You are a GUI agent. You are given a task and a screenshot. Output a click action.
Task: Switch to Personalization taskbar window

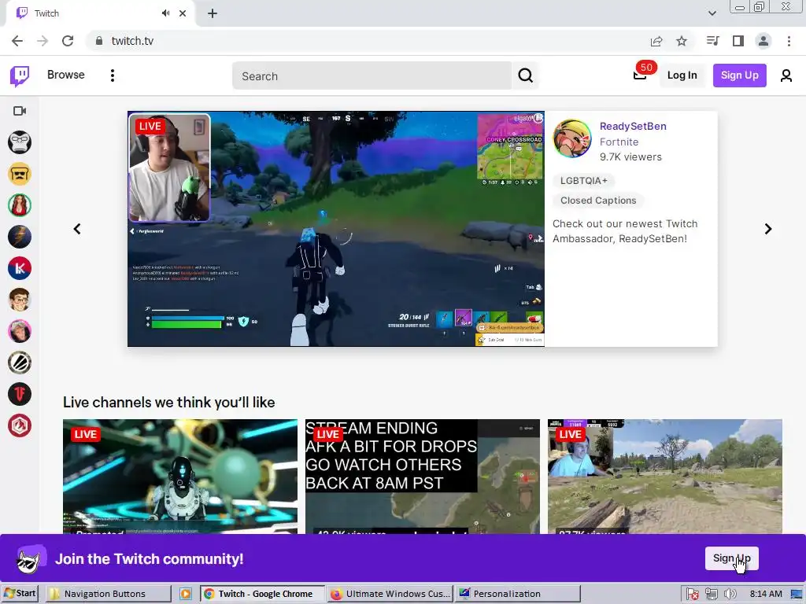[x=518, y=594]
